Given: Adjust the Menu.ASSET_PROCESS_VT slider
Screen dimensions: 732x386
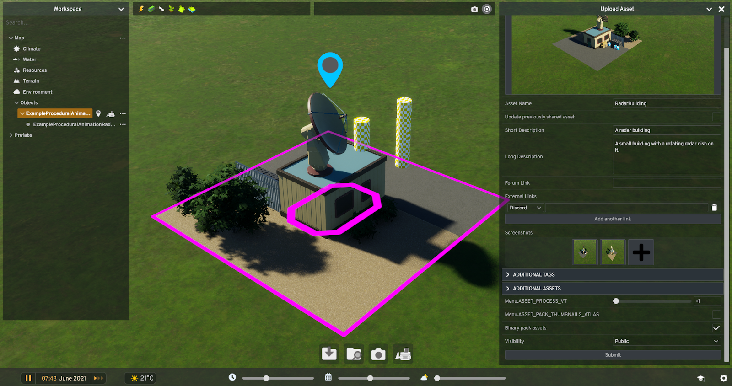Looking at the screenshot, I should pos(616,301).
